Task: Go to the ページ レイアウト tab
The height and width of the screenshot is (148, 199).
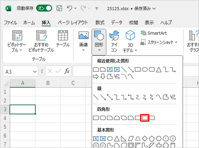Action: (x=73, y=23)
